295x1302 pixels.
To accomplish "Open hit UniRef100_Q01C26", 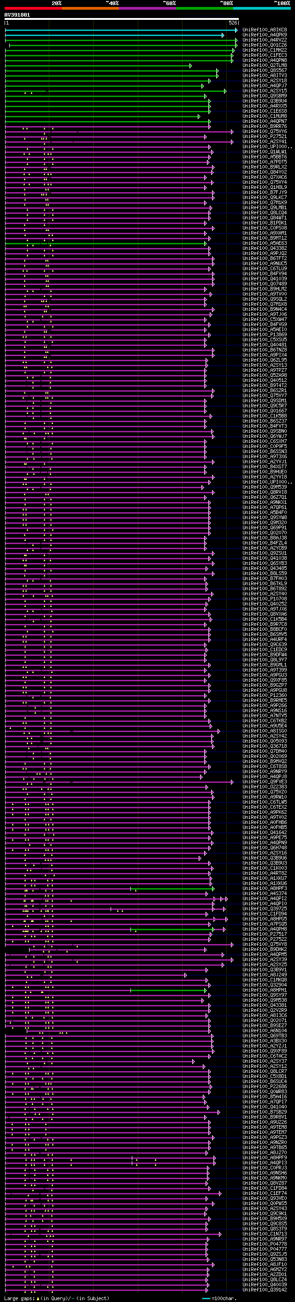I will coord(264,45).
